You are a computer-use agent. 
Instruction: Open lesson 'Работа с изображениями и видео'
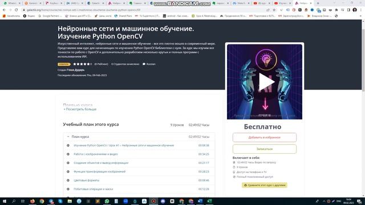point(96,154)
